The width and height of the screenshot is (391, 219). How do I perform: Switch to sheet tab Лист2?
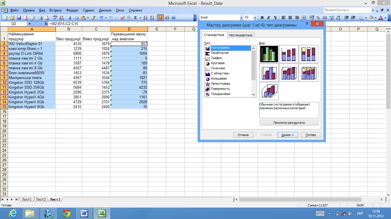(41, 199)
